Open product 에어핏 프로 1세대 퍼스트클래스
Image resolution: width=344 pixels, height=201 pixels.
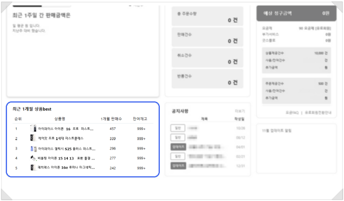(x=60, y=138)
